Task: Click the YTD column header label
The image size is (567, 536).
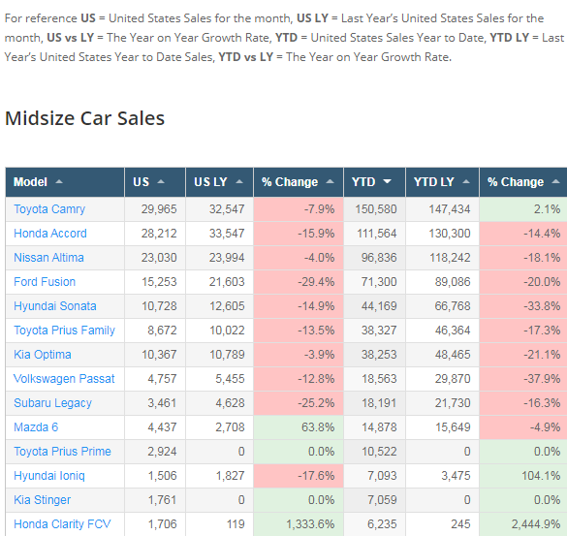Action: 363,182
